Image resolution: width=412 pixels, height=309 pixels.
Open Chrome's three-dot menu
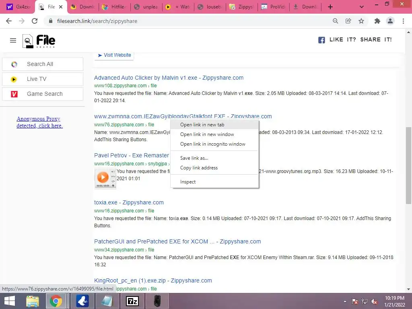coord(403,21)
